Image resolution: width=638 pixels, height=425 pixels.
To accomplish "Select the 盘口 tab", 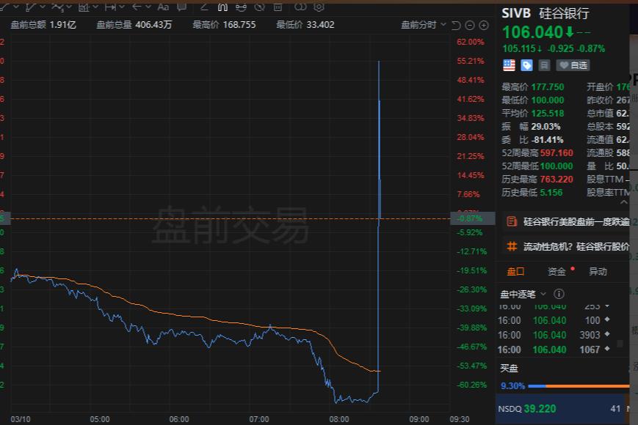I will coord(515,271).
